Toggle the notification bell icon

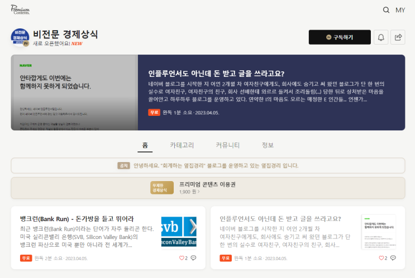[381, 37]
